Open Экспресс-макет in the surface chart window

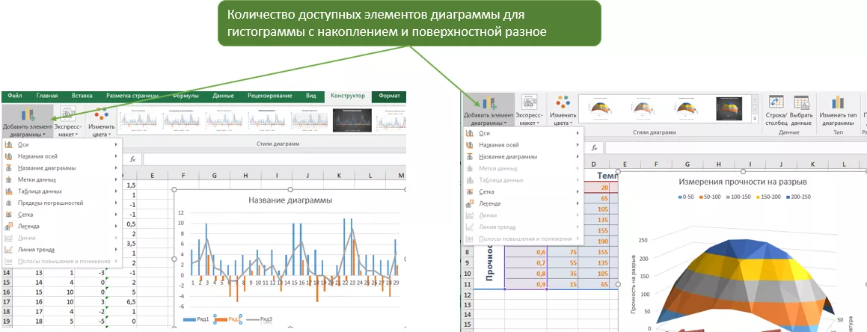(x=529, y=110)
